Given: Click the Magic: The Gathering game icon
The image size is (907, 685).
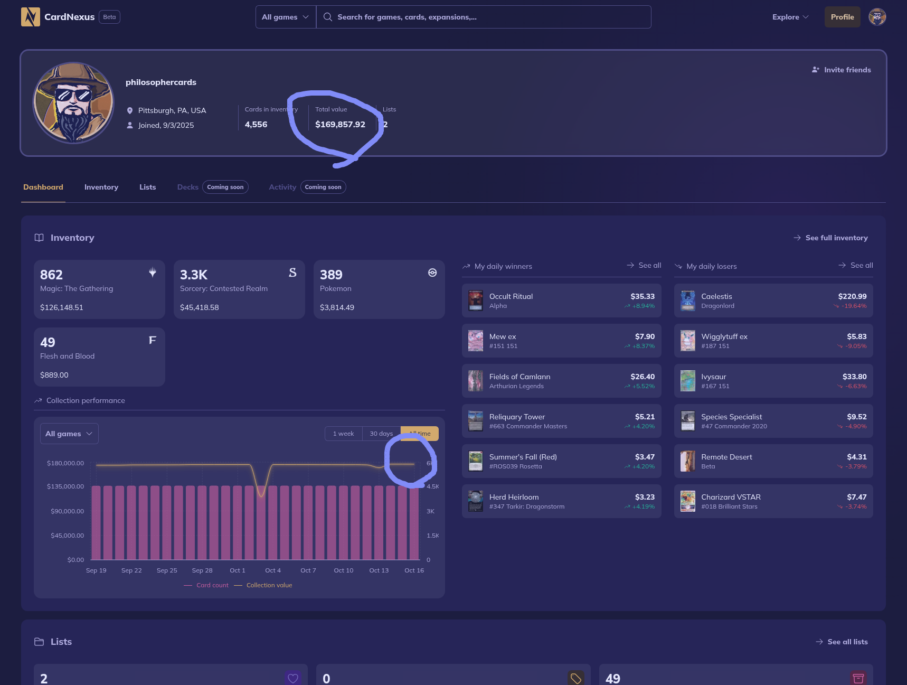Looking at the screenshot, I should tap(153, 273).
